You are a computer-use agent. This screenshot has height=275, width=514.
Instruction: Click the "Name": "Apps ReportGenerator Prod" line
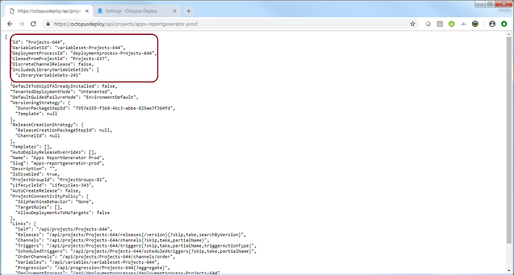click(x=57, y=158)
